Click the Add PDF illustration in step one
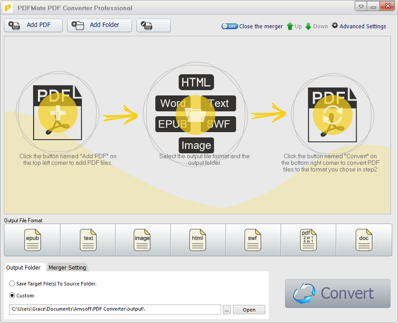398x323 pixels. (x=58, y=113)
